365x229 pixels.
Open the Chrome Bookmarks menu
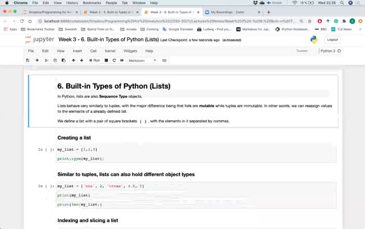[x=92, y=3]
